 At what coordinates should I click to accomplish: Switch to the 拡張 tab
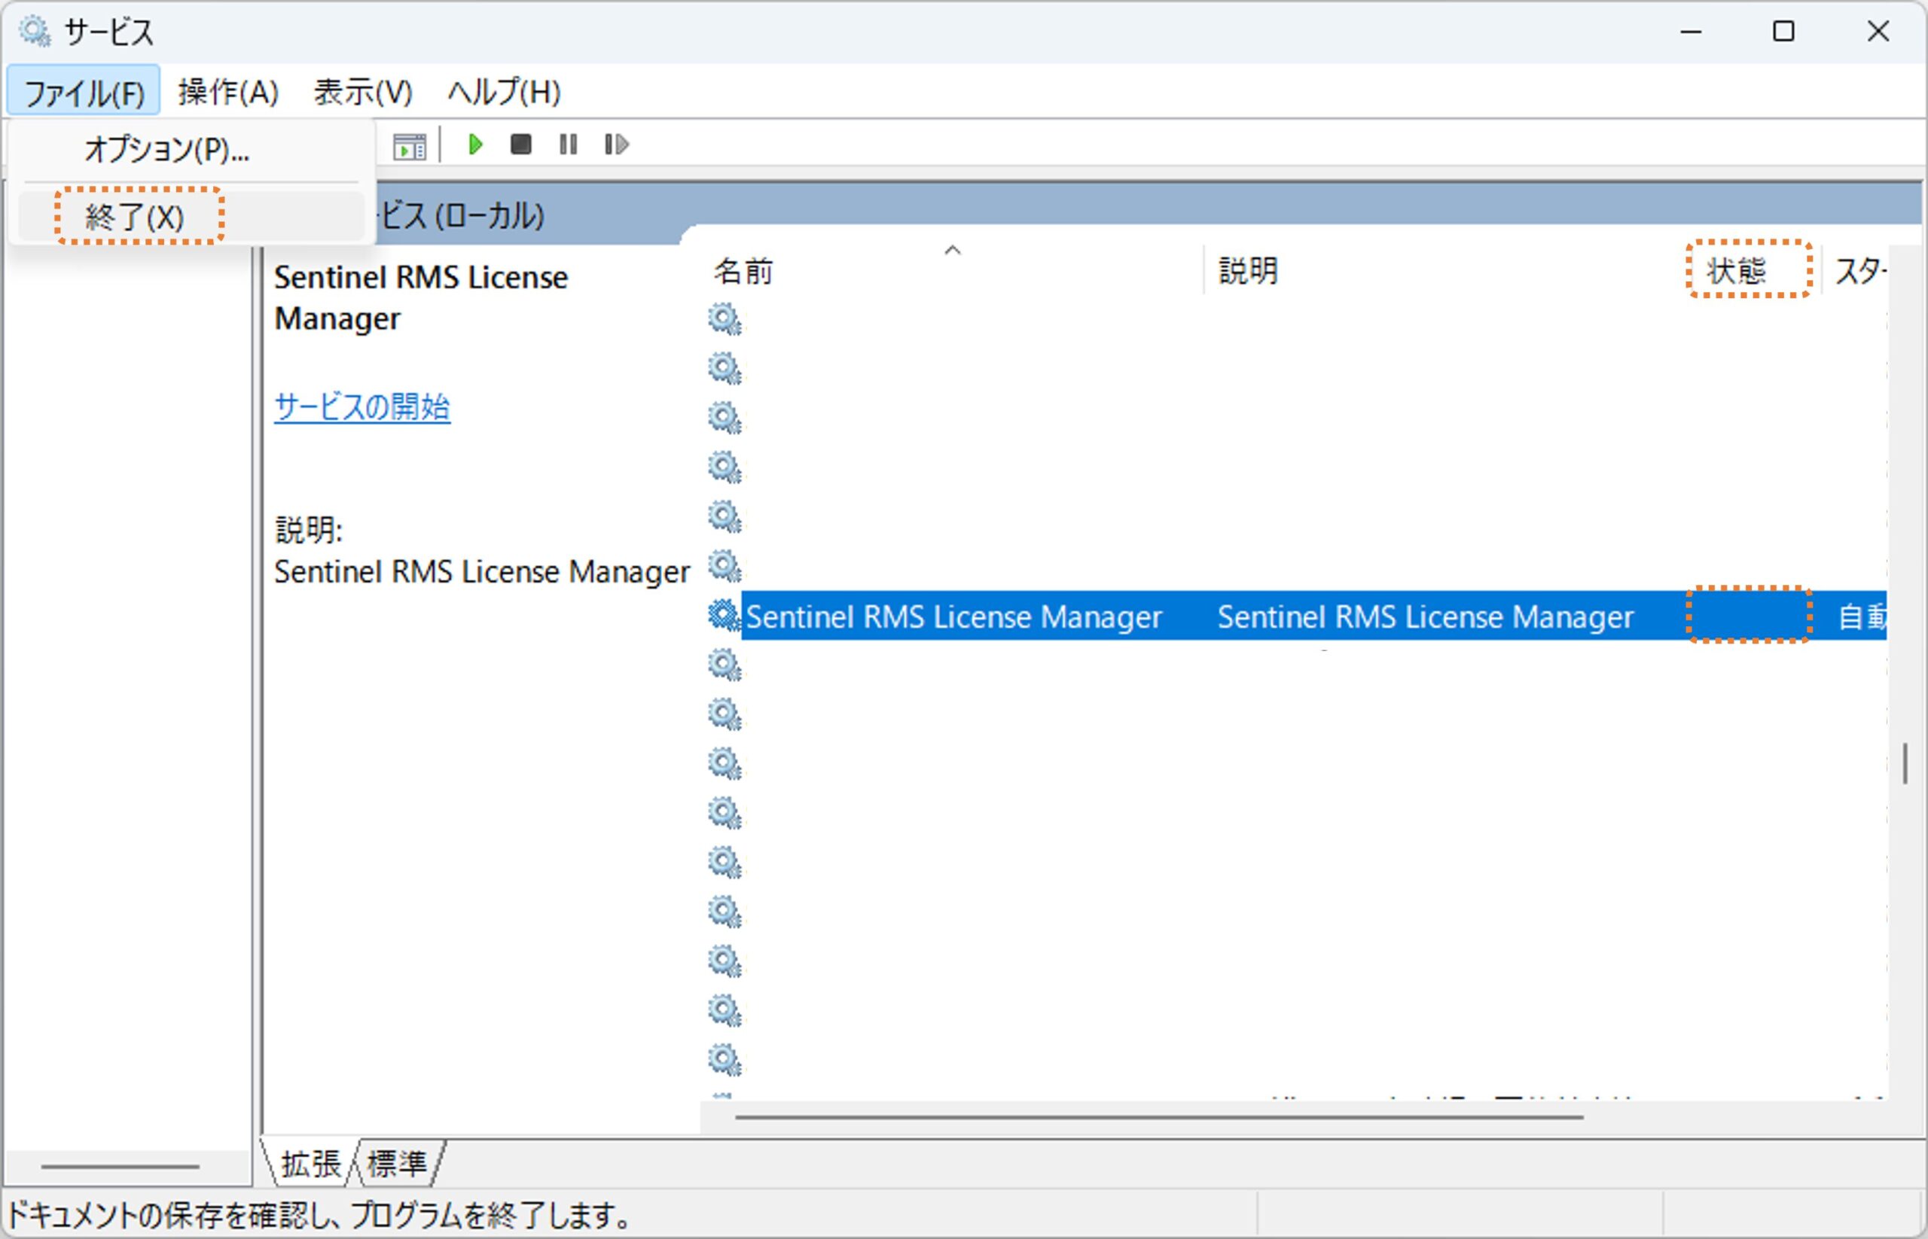[x=311, y=1164]
